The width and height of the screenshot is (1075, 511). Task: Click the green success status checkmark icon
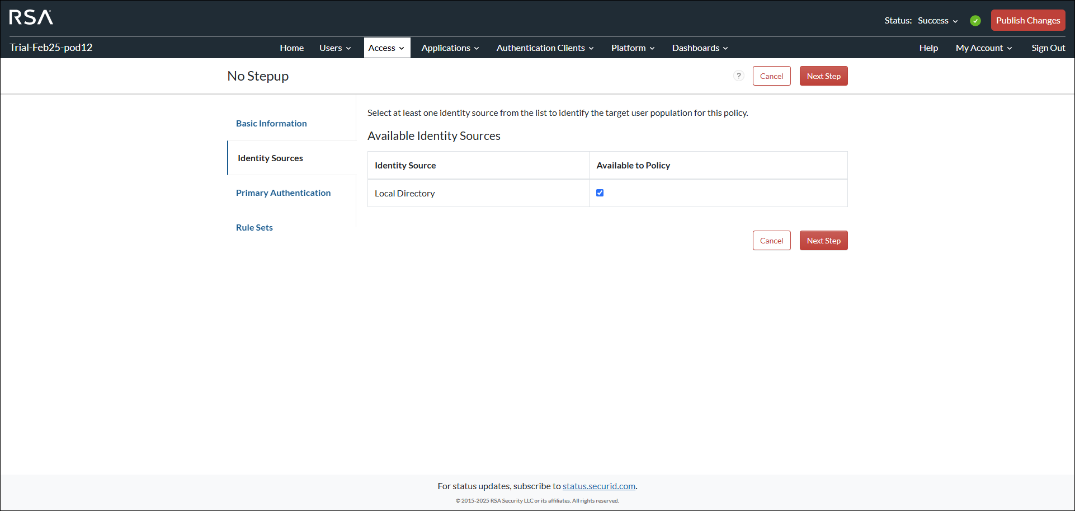975,20
